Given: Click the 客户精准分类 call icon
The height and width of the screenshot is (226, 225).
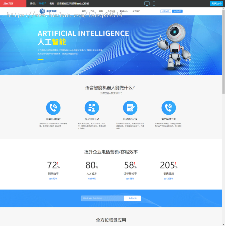Looking at the screenshot, I should tap(168, 108).
